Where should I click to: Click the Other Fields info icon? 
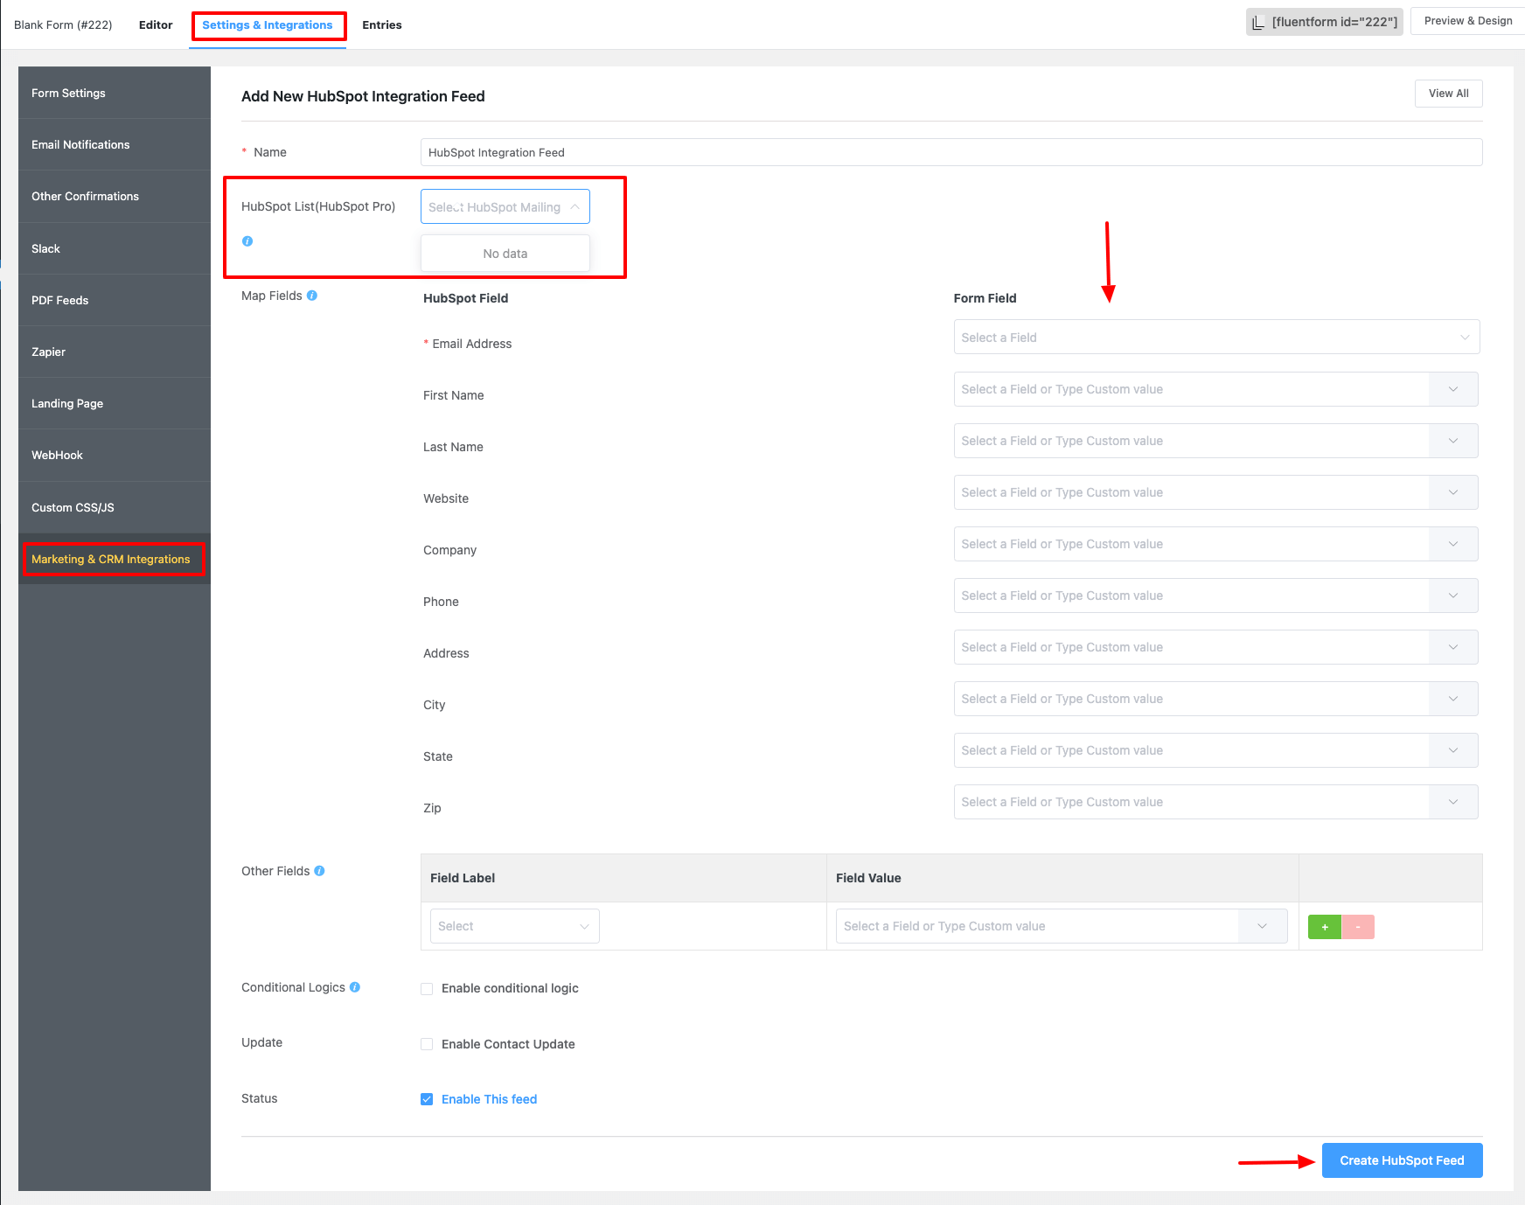click(x=319, y=871)
